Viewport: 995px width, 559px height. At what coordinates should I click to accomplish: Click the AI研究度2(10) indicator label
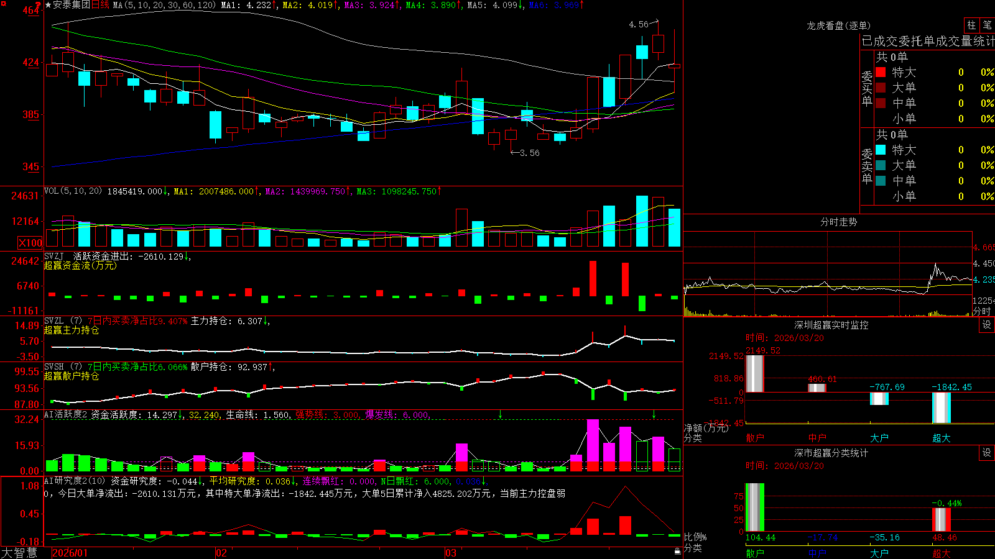(75, 481)
